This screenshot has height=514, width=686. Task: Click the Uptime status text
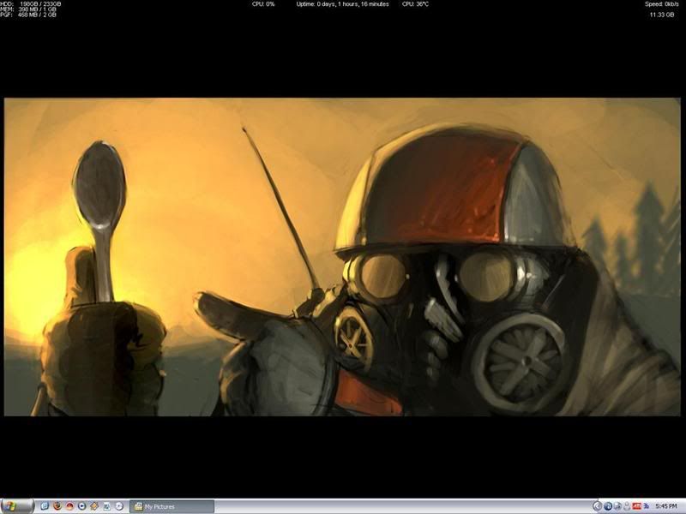(342, 4)
